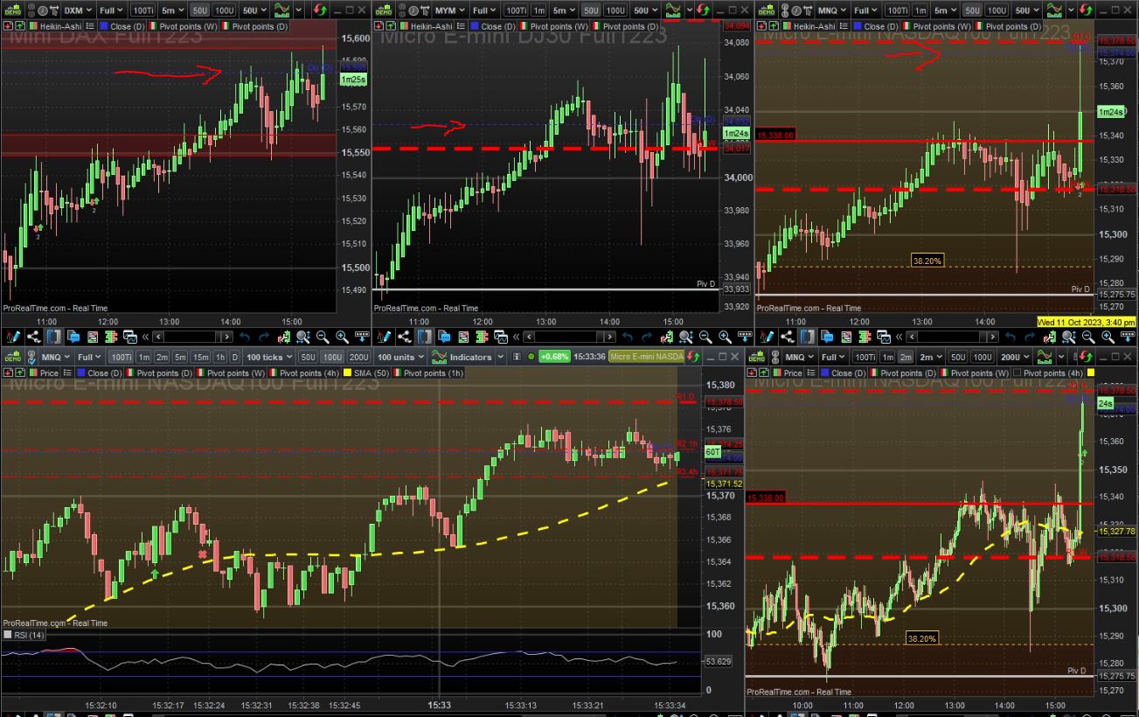Toggle the 1h timeframe in MNQ 100 ticks header
The height and width of the screenshot is (717, 1139).
point(219,357)
